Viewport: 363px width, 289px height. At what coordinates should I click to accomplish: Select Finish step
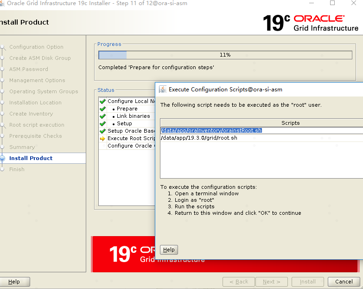tap(17, 169)
